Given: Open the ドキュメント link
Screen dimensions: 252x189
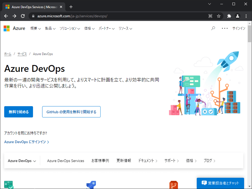Looking at the screenshot, I should click(x=148, y=161).
